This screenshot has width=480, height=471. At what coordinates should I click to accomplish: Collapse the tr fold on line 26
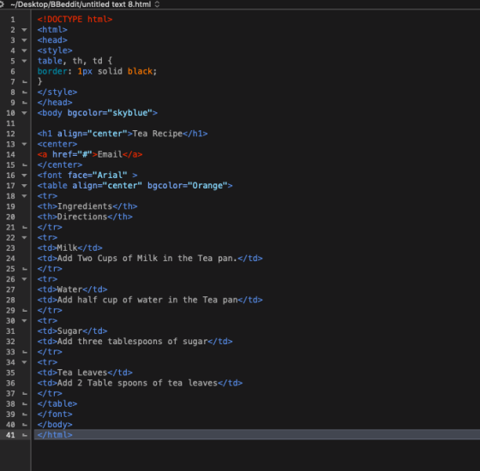pos(24,279)
